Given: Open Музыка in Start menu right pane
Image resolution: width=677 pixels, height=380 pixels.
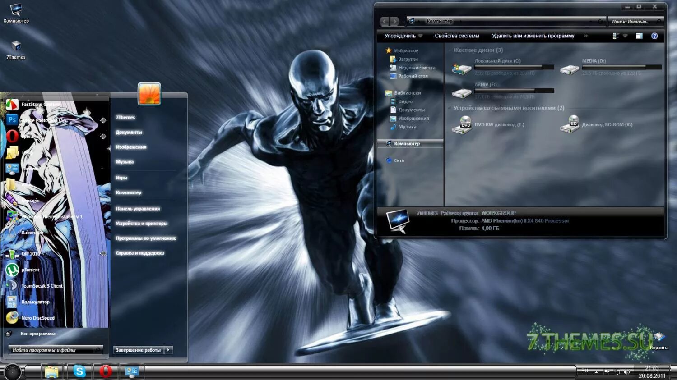Looking at the screenshot, I should click(125, 162).
